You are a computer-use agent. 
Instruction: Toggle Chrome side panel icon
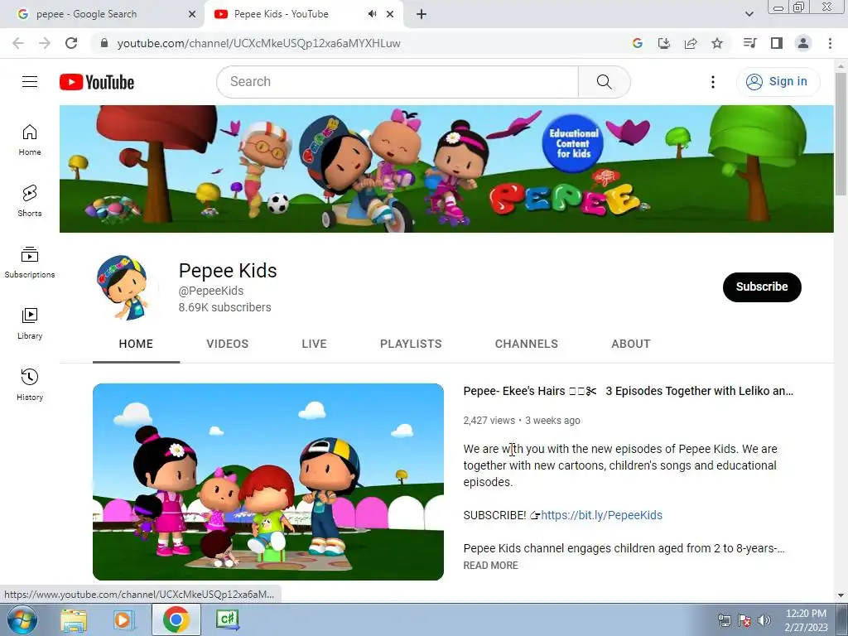[777, 43]
